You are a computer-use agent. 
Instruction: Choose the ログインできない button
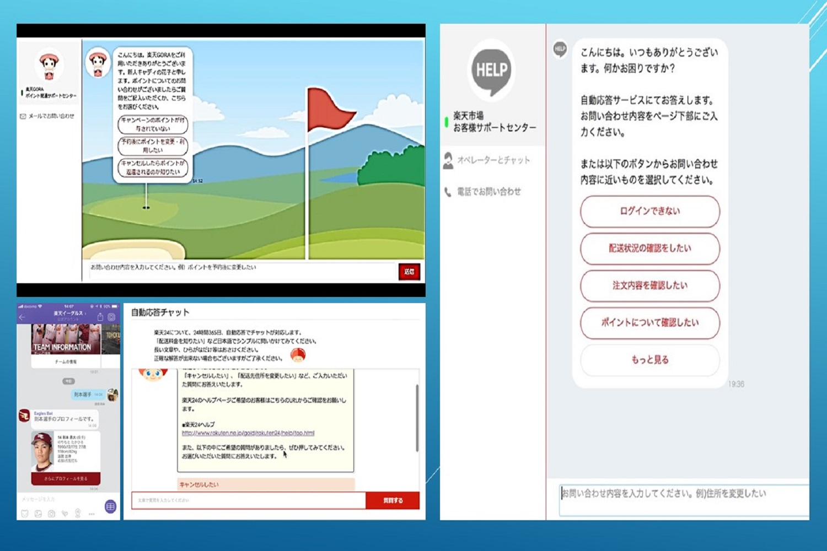point(649,211)
